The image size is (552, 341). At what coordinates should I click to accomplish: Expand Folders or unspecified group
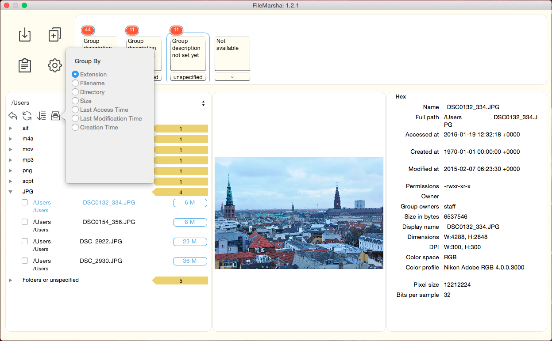point(11,280)
